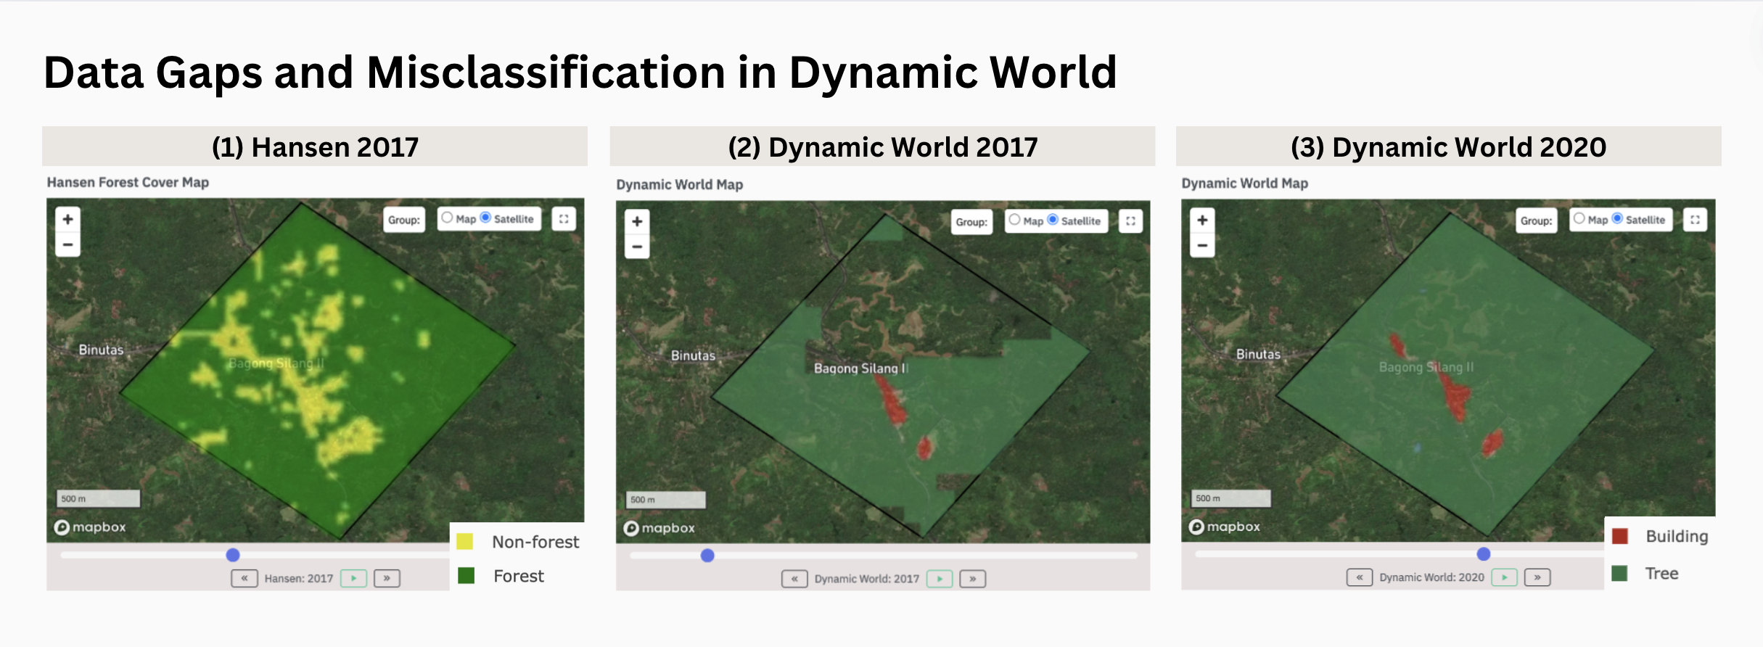Screen dimensions: 1763x647
Task: Zoom out on the Hansen Forest Cover map
Action: (67, 244)
